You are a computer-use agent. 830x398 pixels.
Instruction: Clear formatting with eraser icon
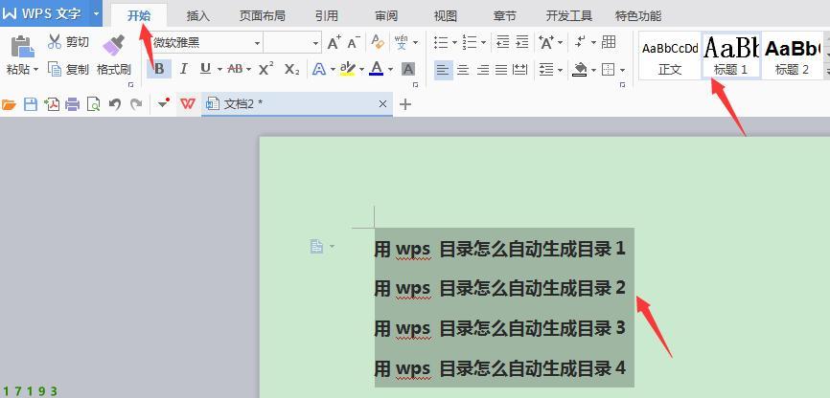[x=378, y=42]
